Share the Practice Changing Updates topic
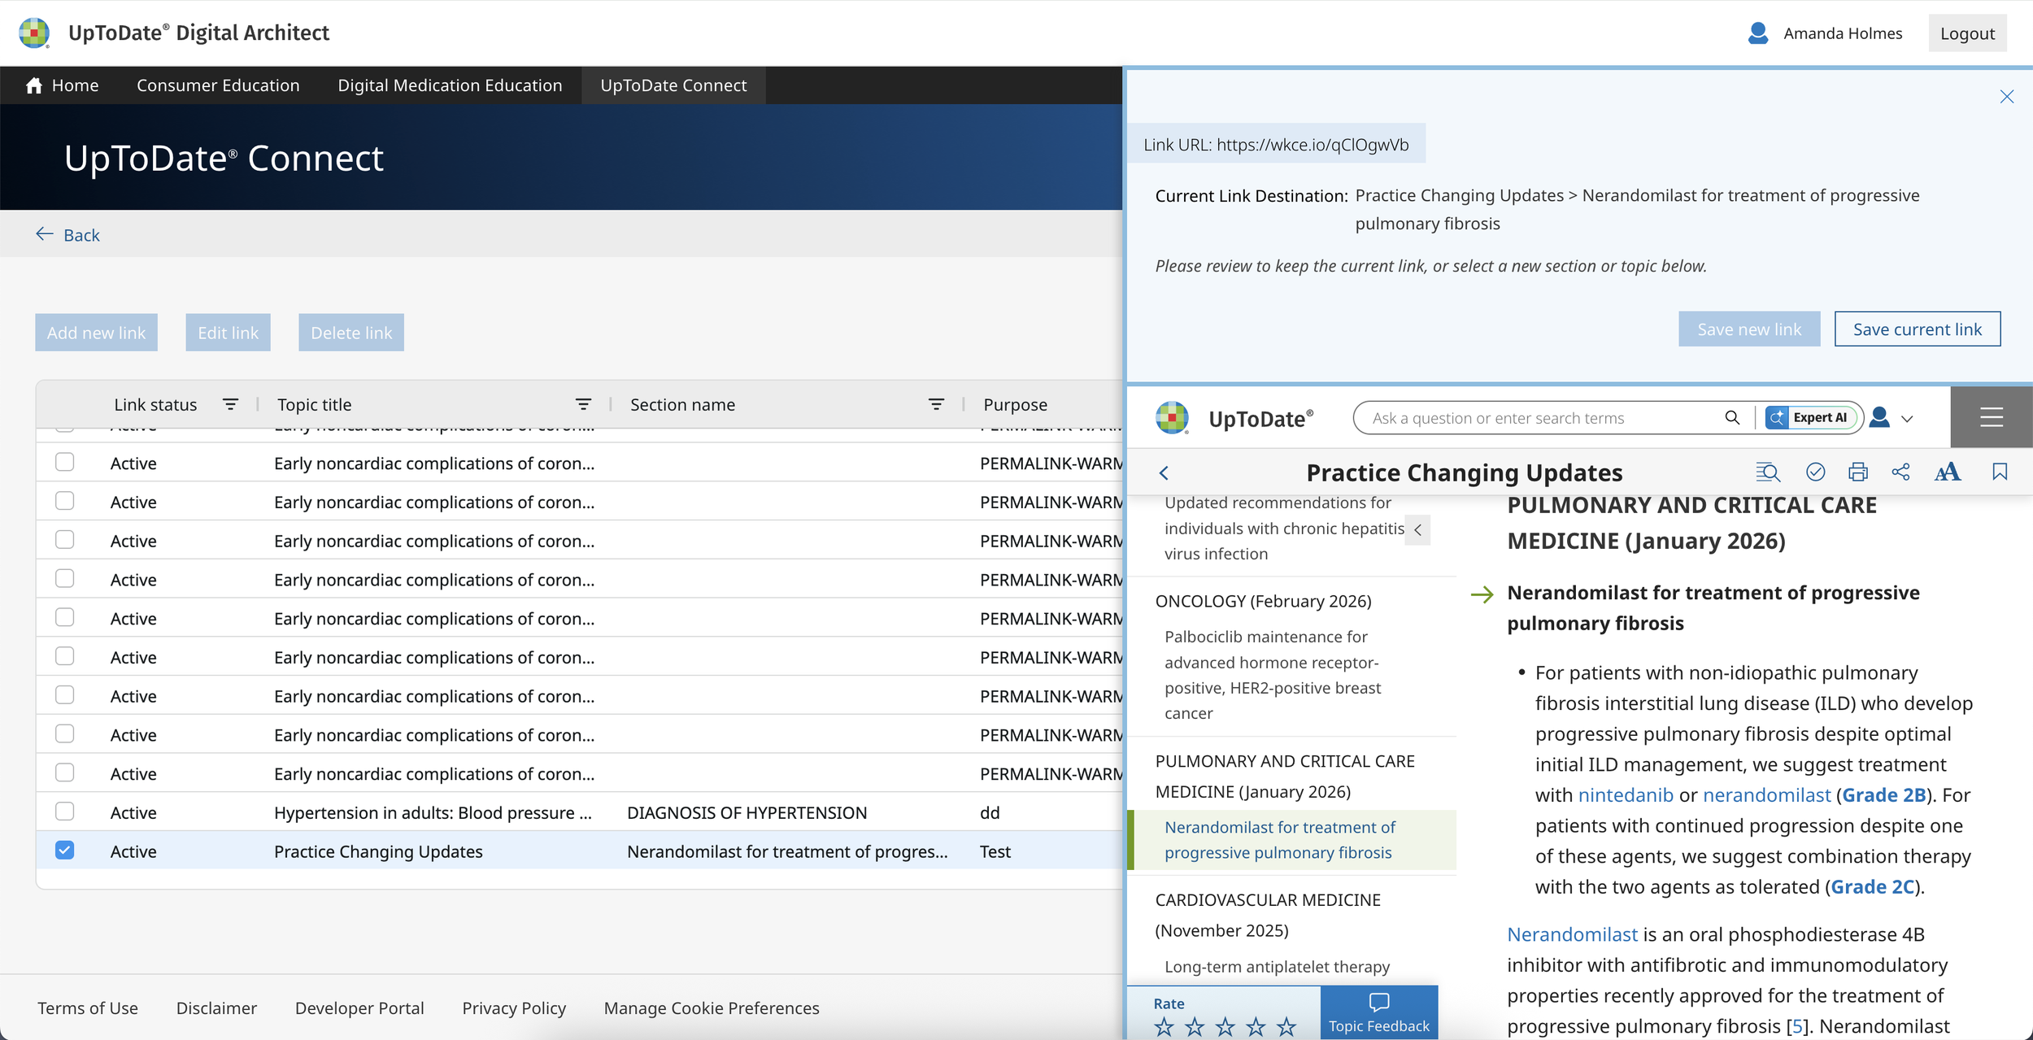This screenshot has height=1040, width=2033. (x=1900, y=472)
